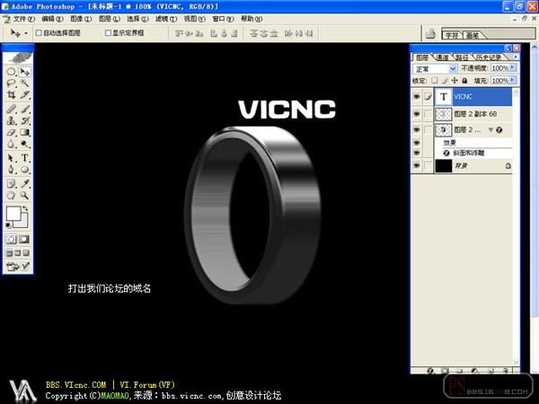Select the Lasso tool
539x404 pixels.
(x=12, y=83)
